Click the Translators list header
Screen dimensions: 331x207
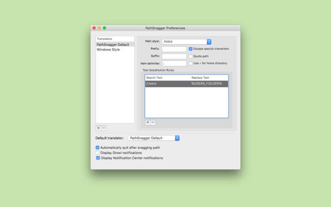coord(115,39)
